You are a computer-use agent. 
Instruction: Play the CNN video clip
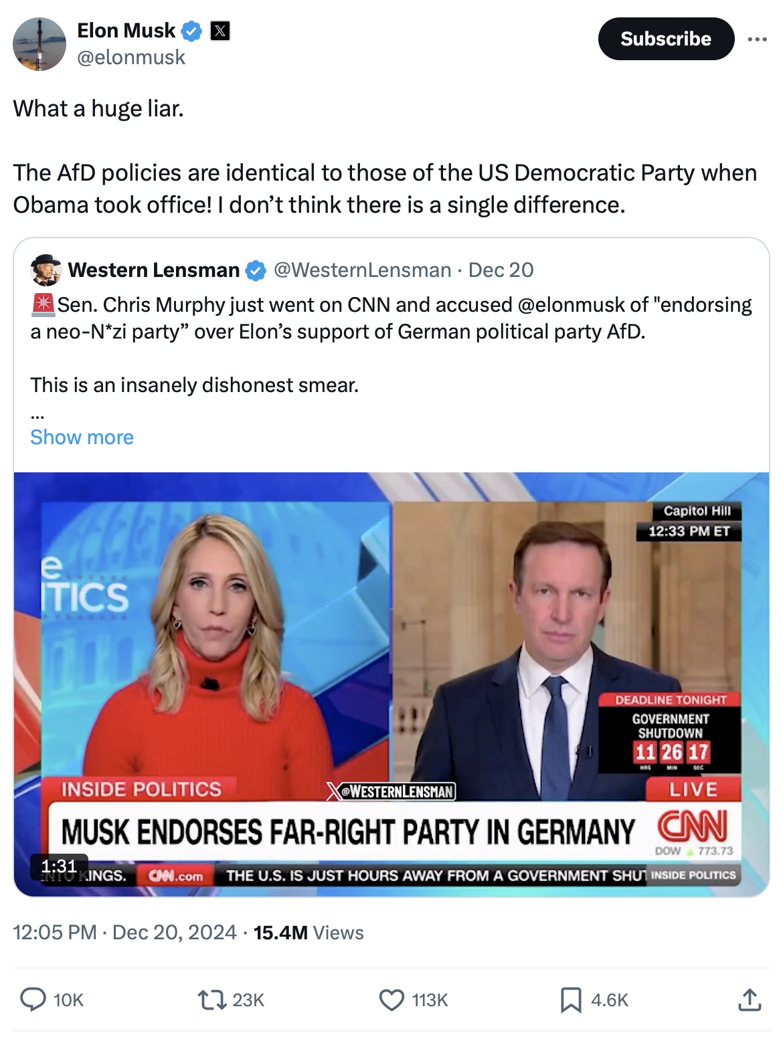pos(391,684)
